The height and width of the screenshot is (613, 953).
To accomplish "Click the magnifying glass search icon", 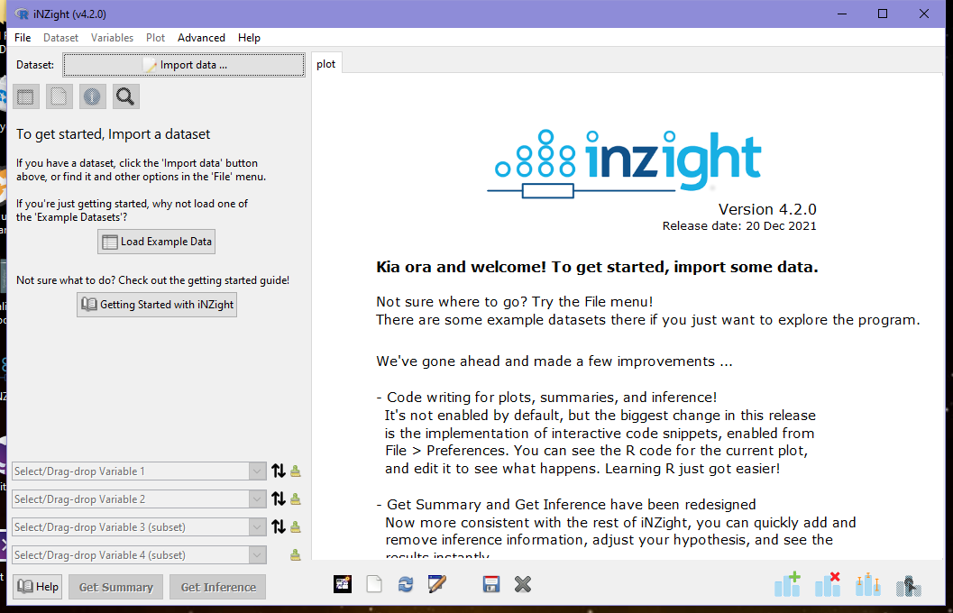I will tap(125, 96).
